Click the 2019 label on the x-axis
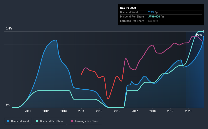Screen dimensions: 208x129 pos(170,111)
